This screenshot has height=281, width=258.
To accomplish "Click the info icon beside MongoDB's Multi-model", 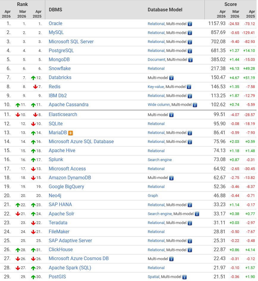I will click(x=190, y=60).
